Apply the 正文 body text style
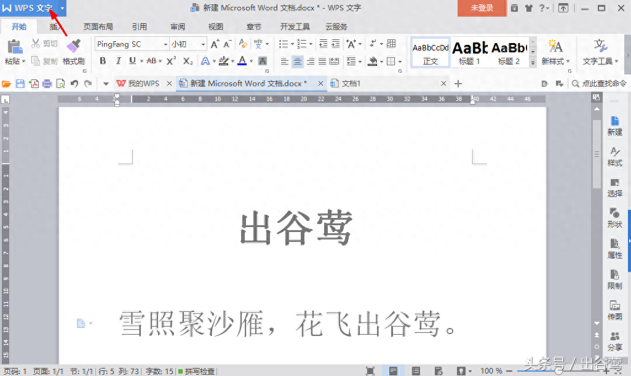 click(x=430, y=52)
